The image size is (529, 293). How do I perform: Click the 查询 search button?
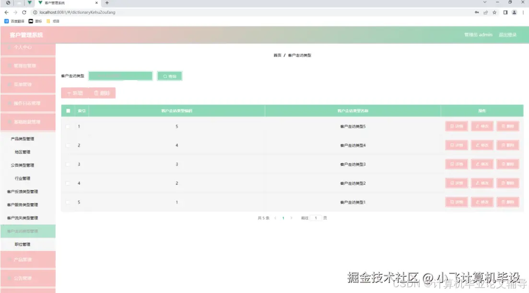(x=170, y=76)
